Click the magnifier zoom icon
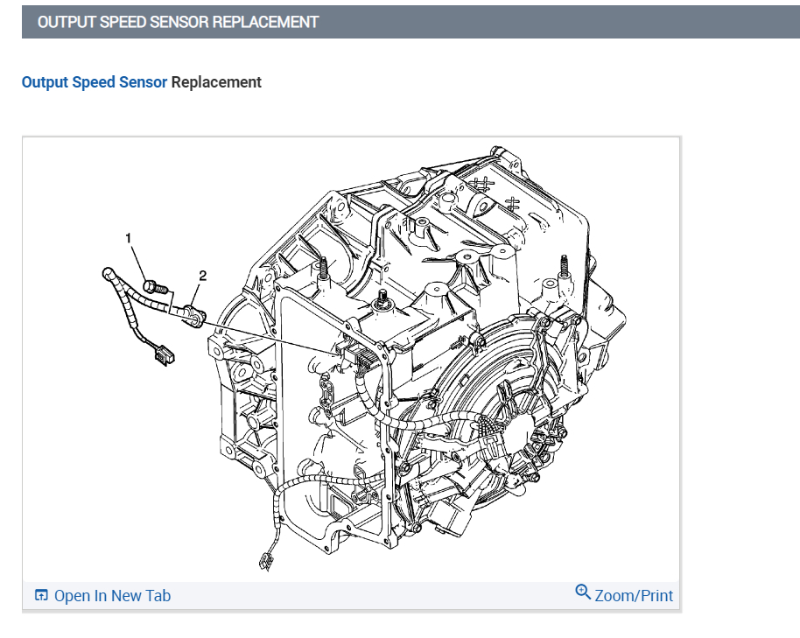Image resolution: width=800 pixels, height=638 pixels. (x=583, y=592)
